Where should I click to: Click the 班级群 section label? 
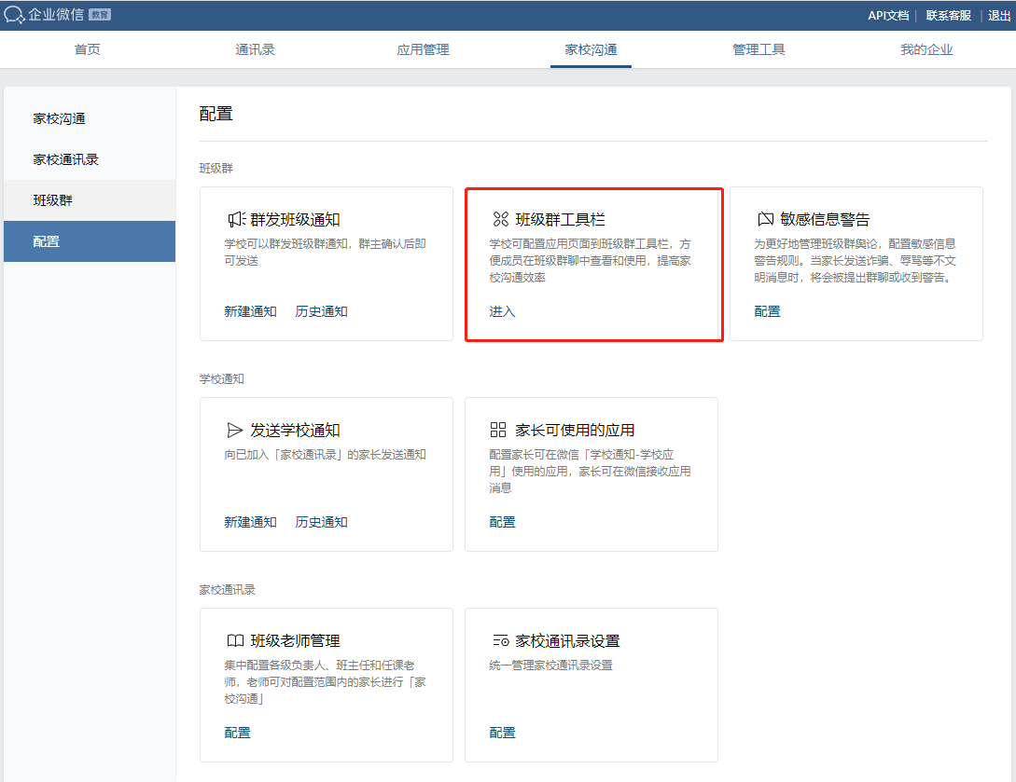tap(216, 169)
